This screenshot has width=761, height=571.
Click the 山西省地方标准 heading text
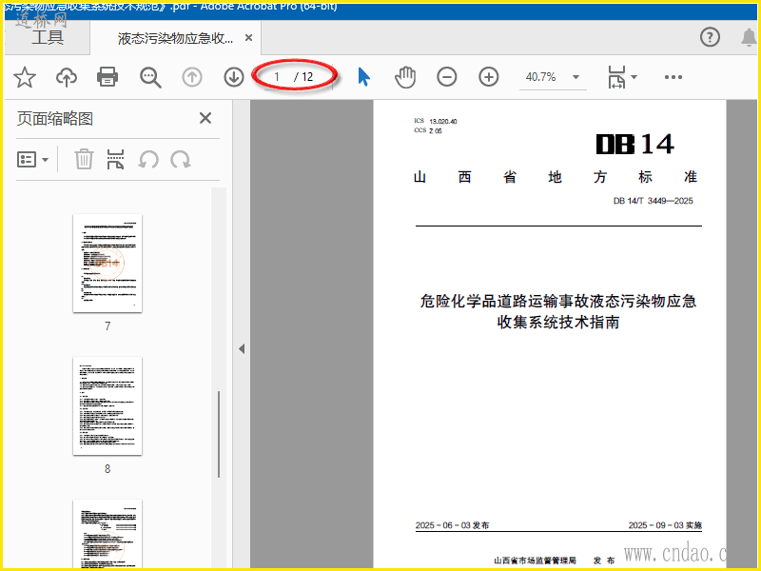[x=556, y=177]
